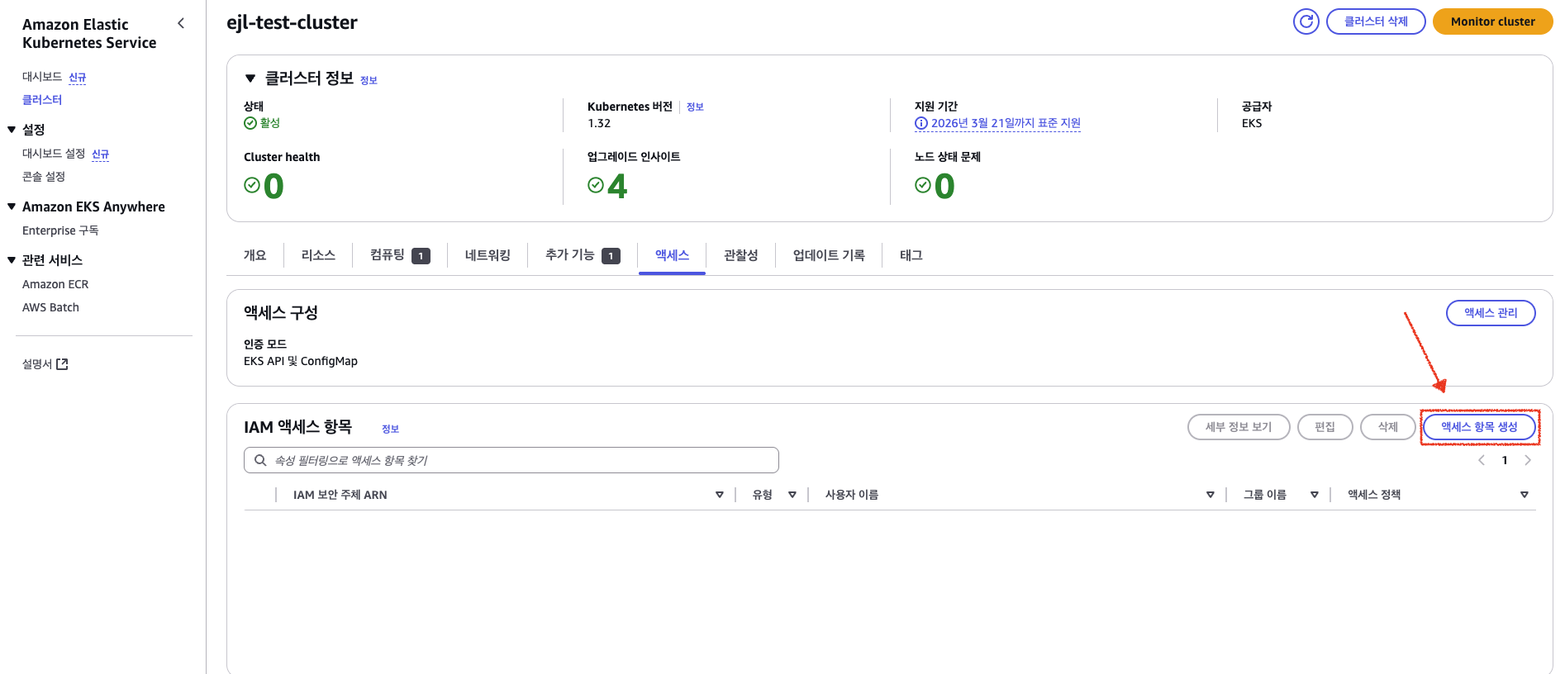Open 설명서 external link icon
The width and height of the screenshot is (1565, 674).
click(x=62, y=364)
